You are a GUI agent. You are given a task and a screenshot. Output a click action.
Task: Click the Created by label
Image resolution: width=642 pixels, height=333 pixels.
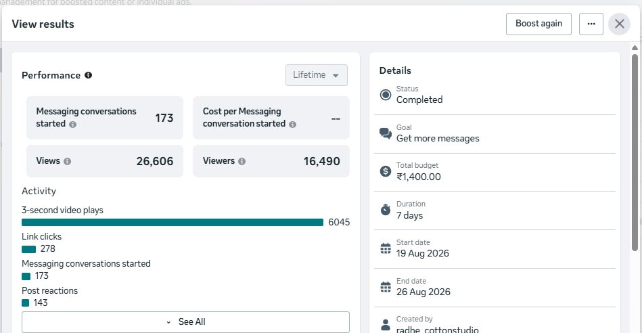(414, 319)
